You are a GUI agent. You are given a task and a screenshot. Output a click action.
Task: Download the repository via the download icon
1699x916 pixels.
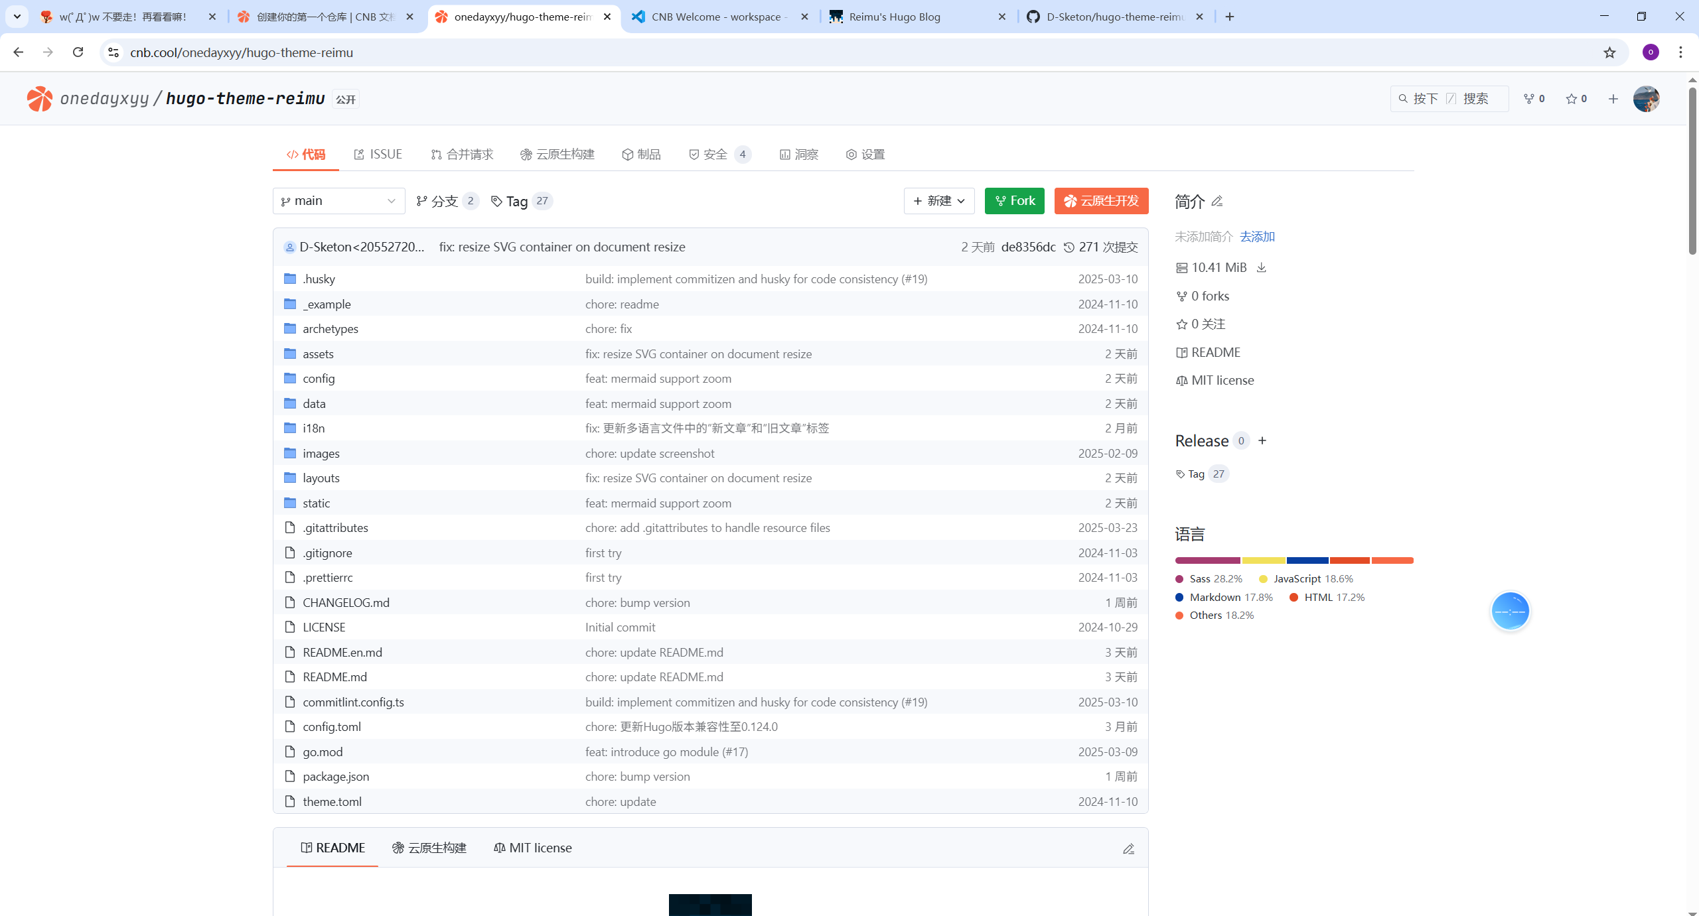click(1262, 267)
